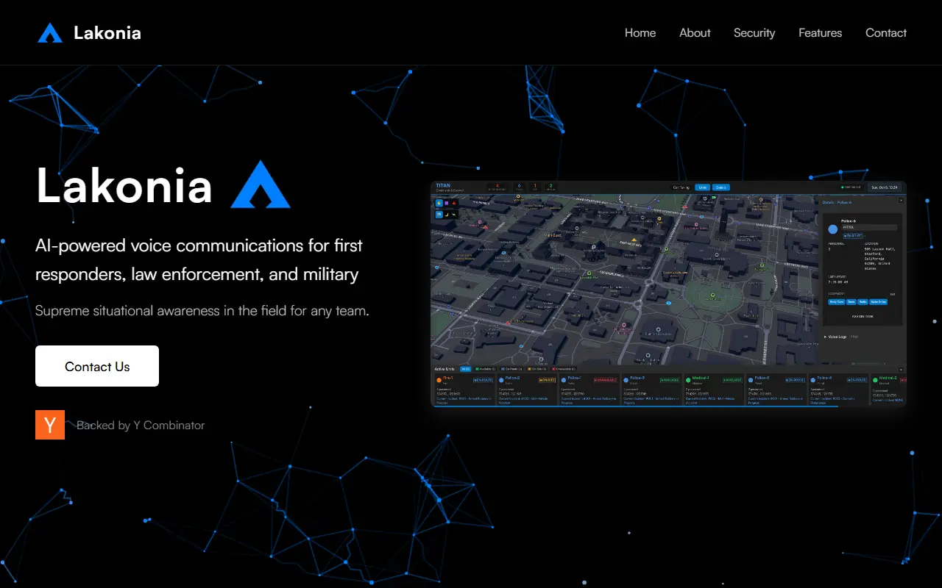This screenshot has width=942, height=588.
Task: Click the Body Cam equipment tag
Action: point(836,301)
